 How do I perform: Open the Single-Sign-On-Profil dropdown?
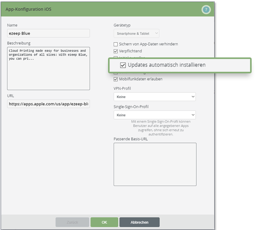click(155, 115)
